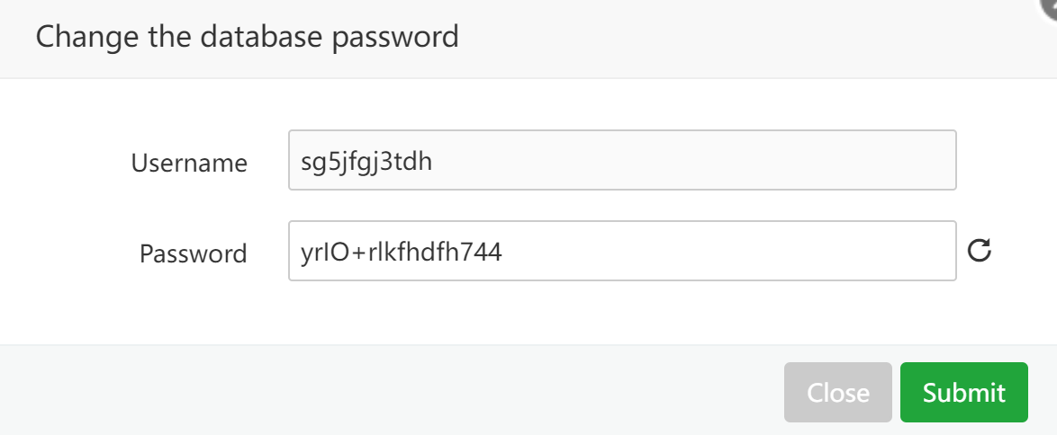Click the "Username" field label
This screenshot has height=435, width=1057.
[189, 163]
